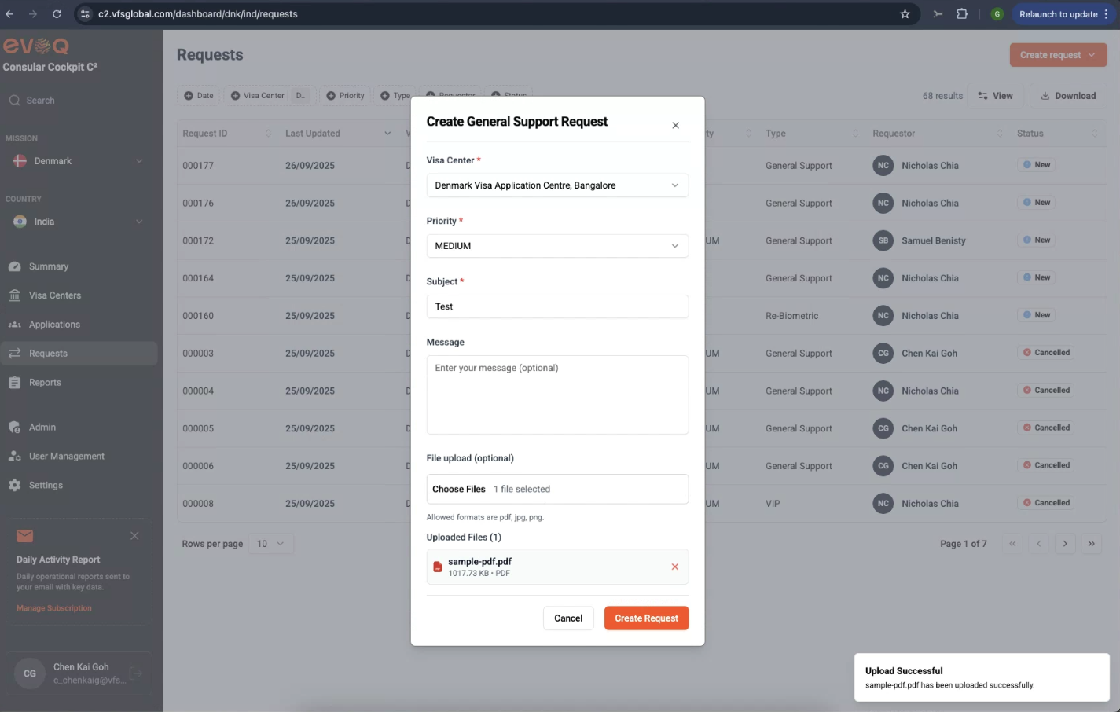Click into the Message text area
The image size is (1120, 712).
tap(556, 395)
